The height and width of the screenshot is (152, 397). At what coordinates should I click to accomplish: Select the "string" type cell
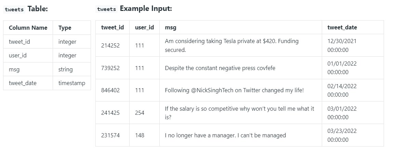66,69
